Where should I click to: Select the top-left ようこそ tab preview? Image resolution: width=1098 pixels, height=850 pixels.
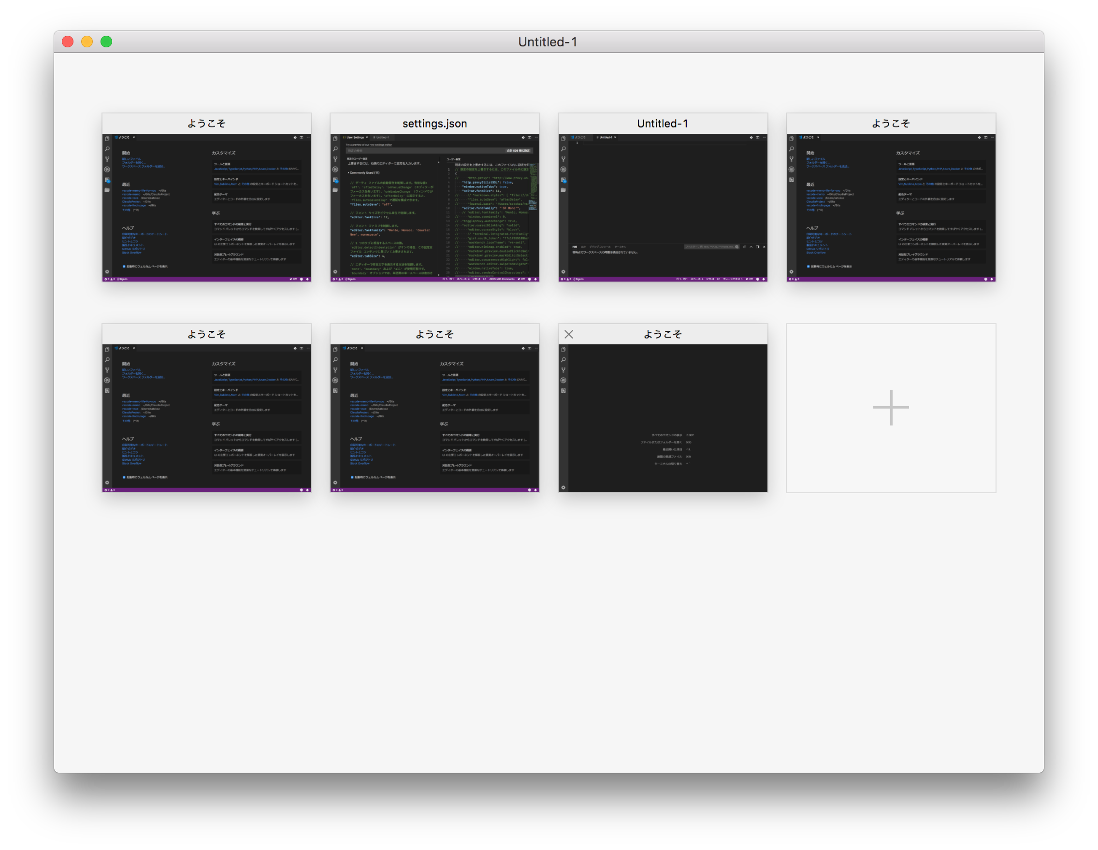point(207,207)
